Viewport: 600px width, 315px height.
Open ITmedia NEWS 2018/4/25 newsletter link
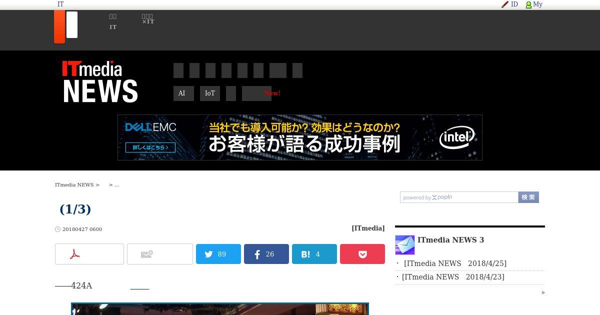[x=455, y=263]
